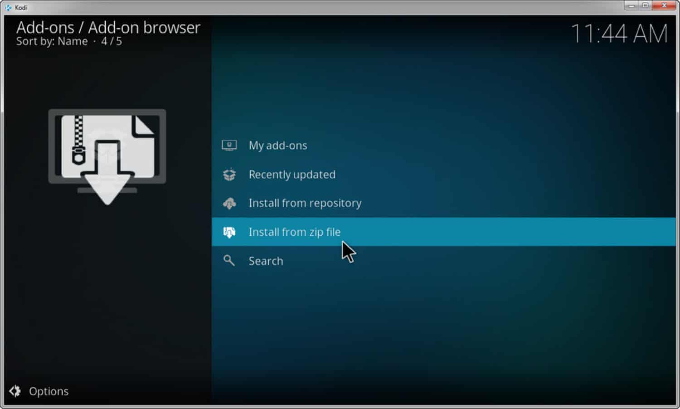Open My add-ons menu entry

tap(443, 145)
